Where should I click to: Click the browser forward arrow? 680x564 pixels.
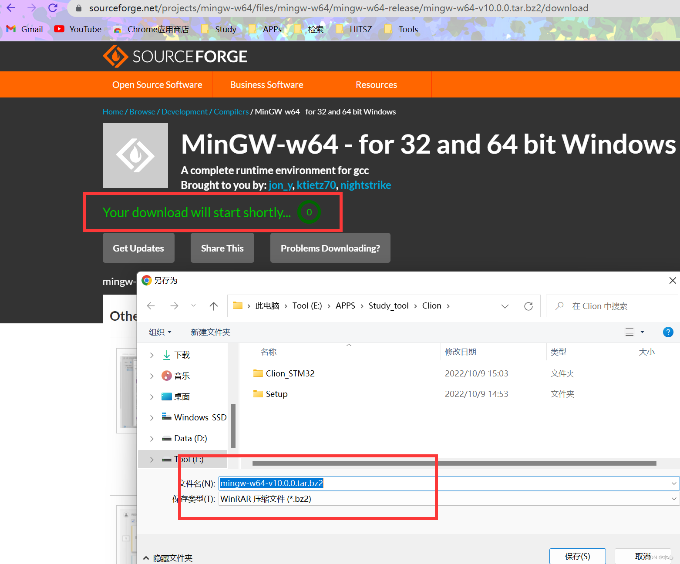point(32,7)
